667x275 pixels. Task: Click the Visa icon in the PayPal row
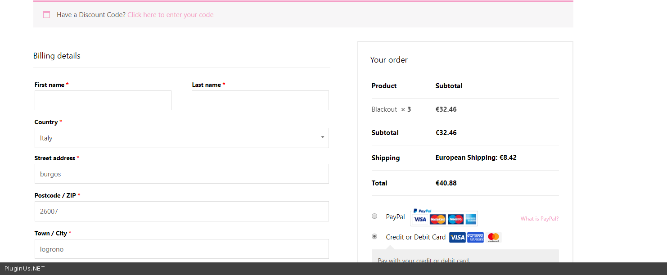coord(420,219)
